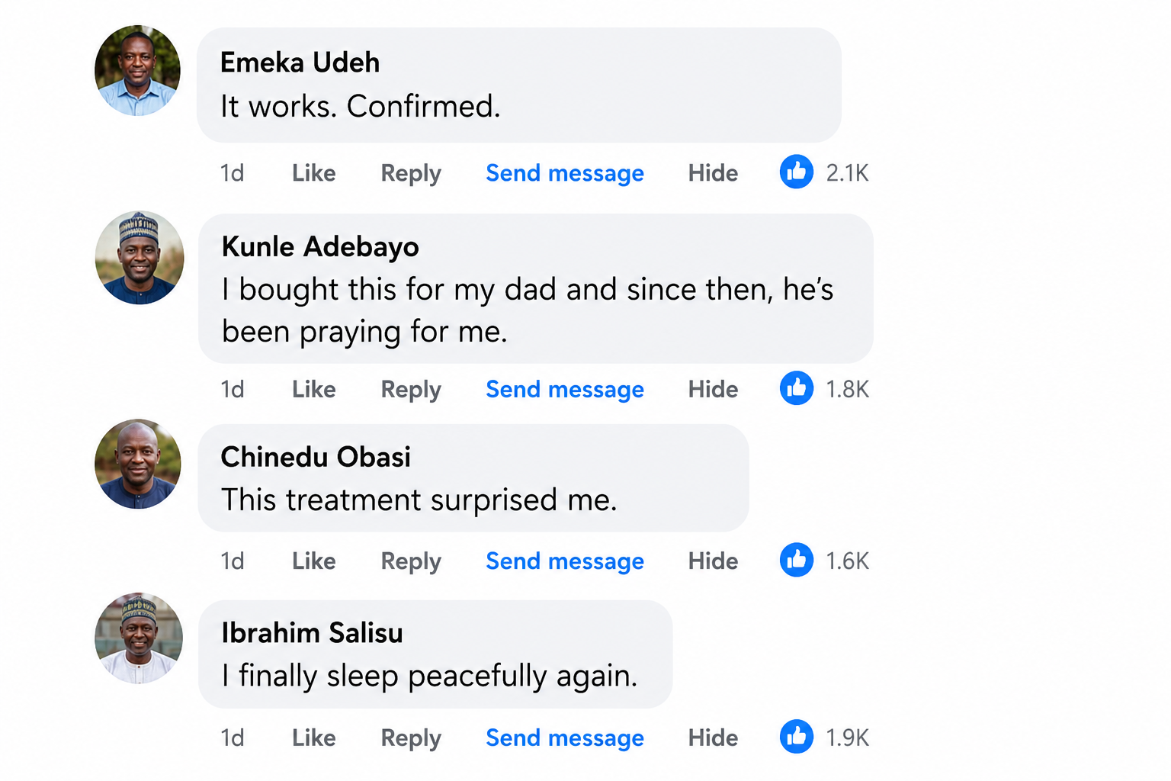Send message to Kunle Adebayo
This screenshot has width=1171, height=781.
tap(565, 390)
